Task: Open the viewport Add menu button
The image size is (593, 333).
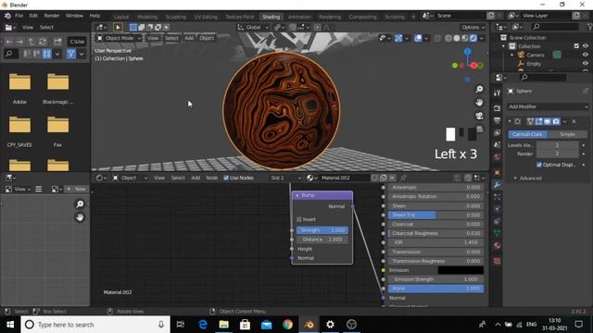Action: (189, 38)
